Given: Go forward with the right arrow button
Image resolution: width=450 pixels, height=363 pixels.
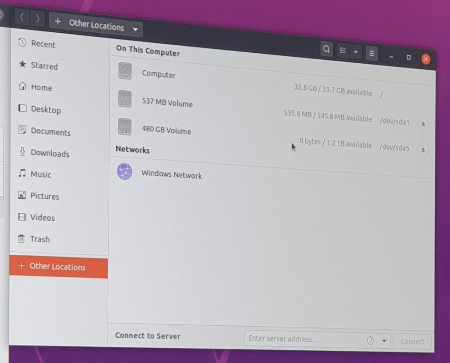Looking at the screenshot, I should (37, 19).
